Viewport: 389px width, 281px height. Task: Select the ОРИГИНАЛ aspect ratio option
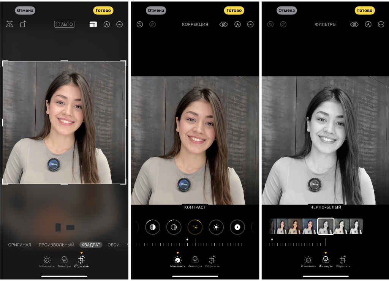pyautogui.click(x=20, y=245)
